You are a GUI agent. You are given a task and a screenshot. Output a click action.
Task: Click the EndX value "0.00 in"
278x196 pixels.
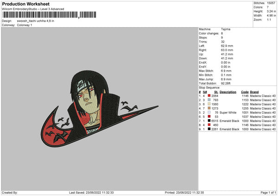(x=226, y=62)
